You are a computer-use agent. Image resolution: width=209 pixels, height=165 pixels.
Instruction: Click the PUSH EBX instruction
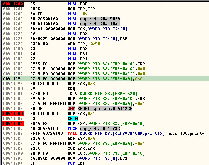(78, 49)
